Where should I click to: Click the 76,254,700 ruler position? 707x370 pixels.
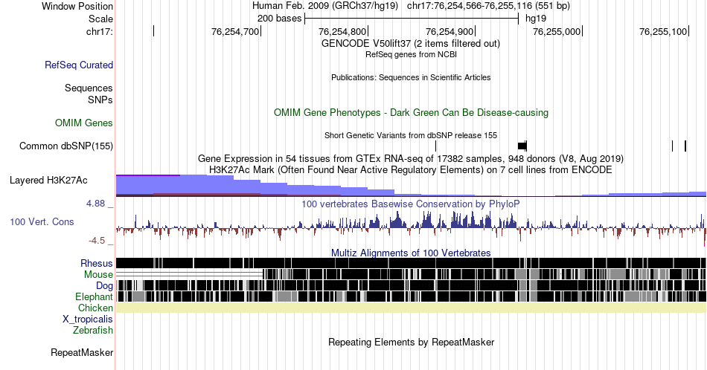click(235, 31)
